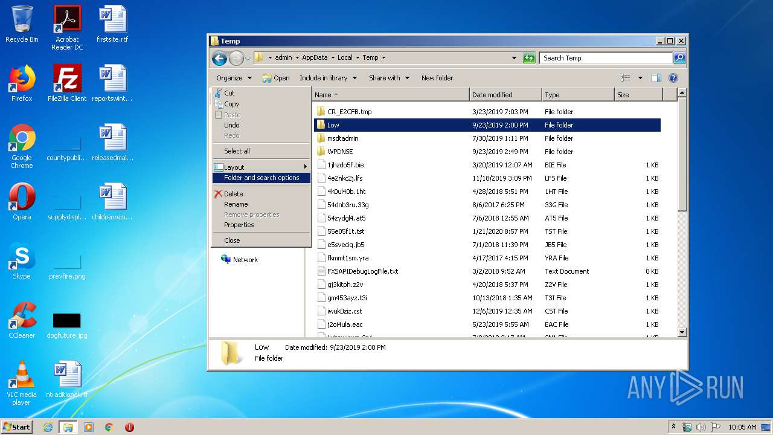Select the WPDNSE folder
773x435 pixels.
487,152
